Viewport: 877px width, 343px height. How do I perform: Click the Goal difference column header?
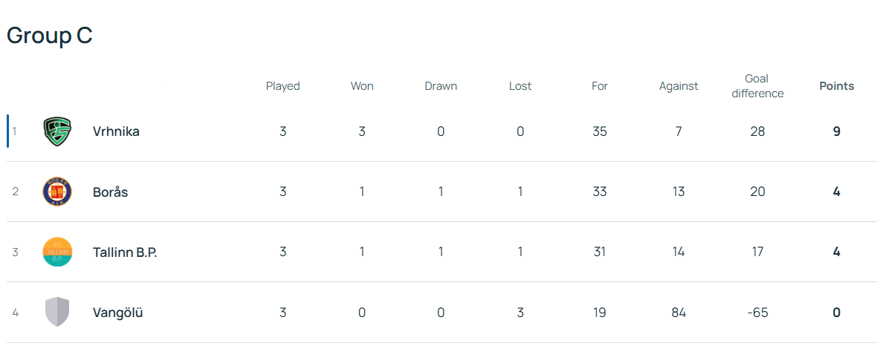coord(757,86)
